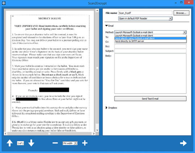Viewport: 195px width, 153px height.
Task: Click the Scan2Encrypt app icon in title bar
Action: click(x=4, y=3)
